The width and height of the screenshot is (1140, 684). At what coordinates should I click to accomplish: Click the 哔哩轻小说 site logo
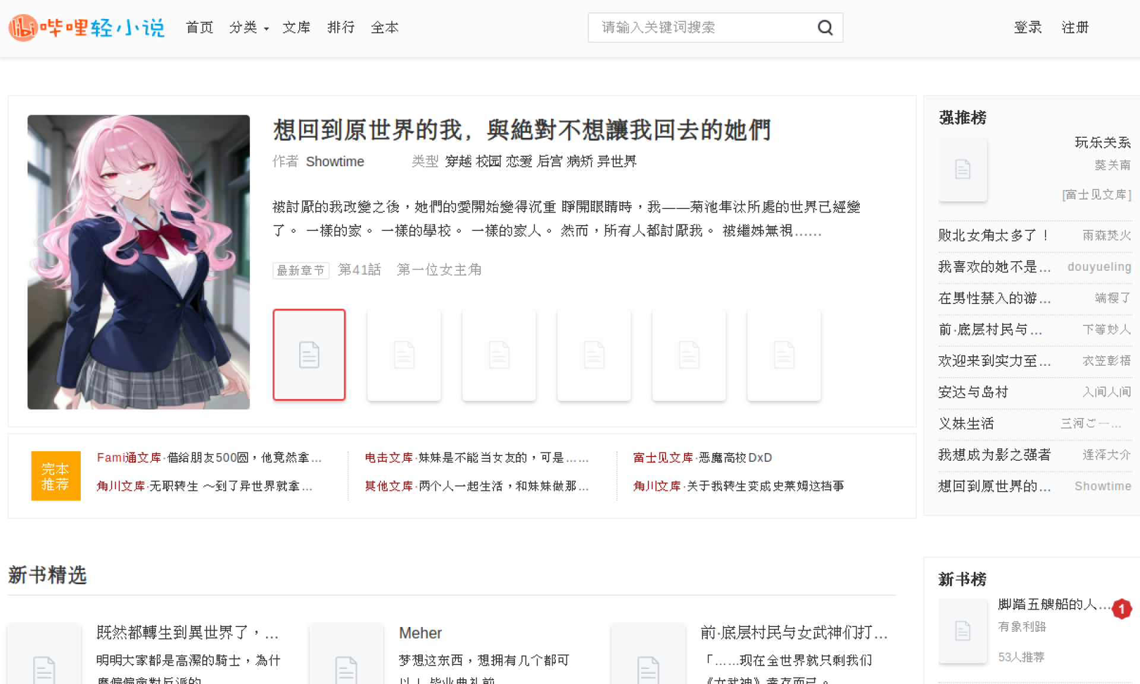[x=87, y=27]
